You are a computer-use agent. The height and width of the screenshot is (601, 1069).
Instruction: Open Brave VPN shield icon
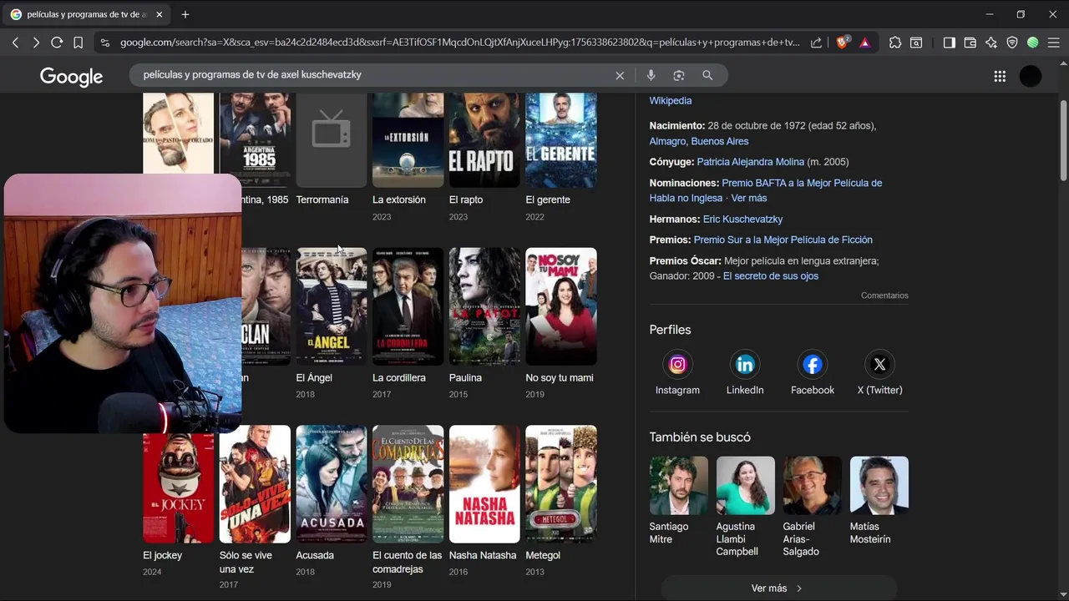point(1012,43)
